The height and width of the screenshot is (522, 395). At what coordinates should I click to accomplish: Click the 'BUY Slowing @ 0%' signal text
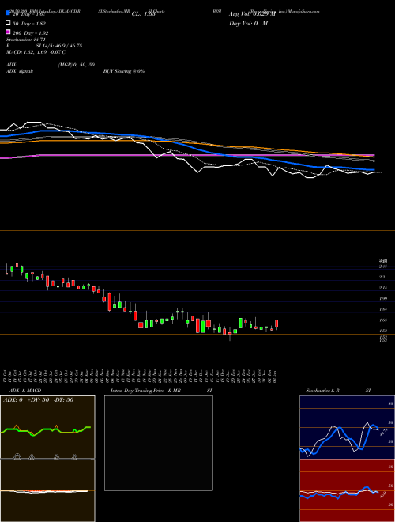coord(124,71)
